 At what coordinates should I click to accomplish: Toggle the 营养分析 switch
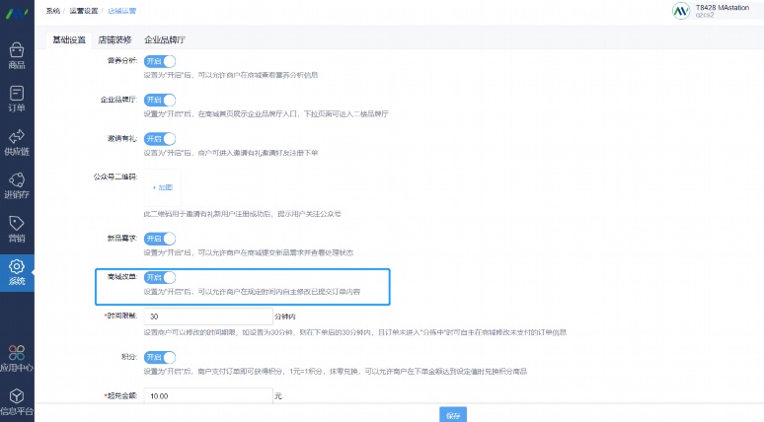click(x=160, y=61)
